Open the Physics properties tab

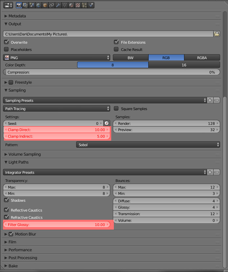click(x=91, y=5)
